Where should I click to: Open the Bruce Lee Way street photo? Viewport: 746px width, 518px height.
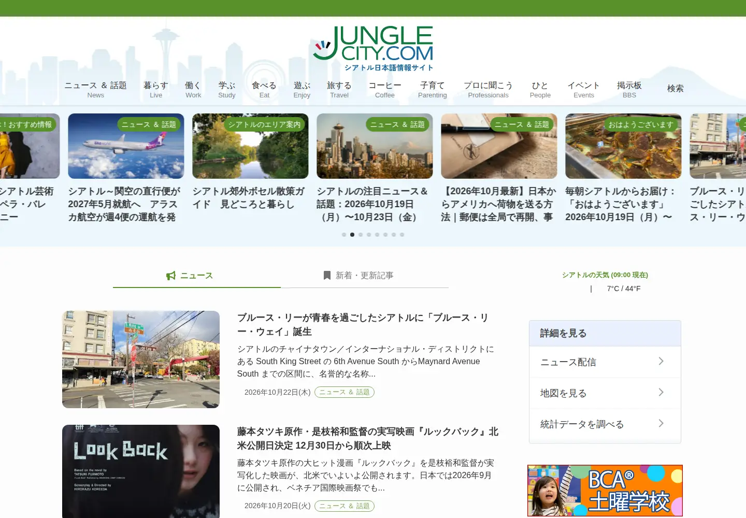141,359
